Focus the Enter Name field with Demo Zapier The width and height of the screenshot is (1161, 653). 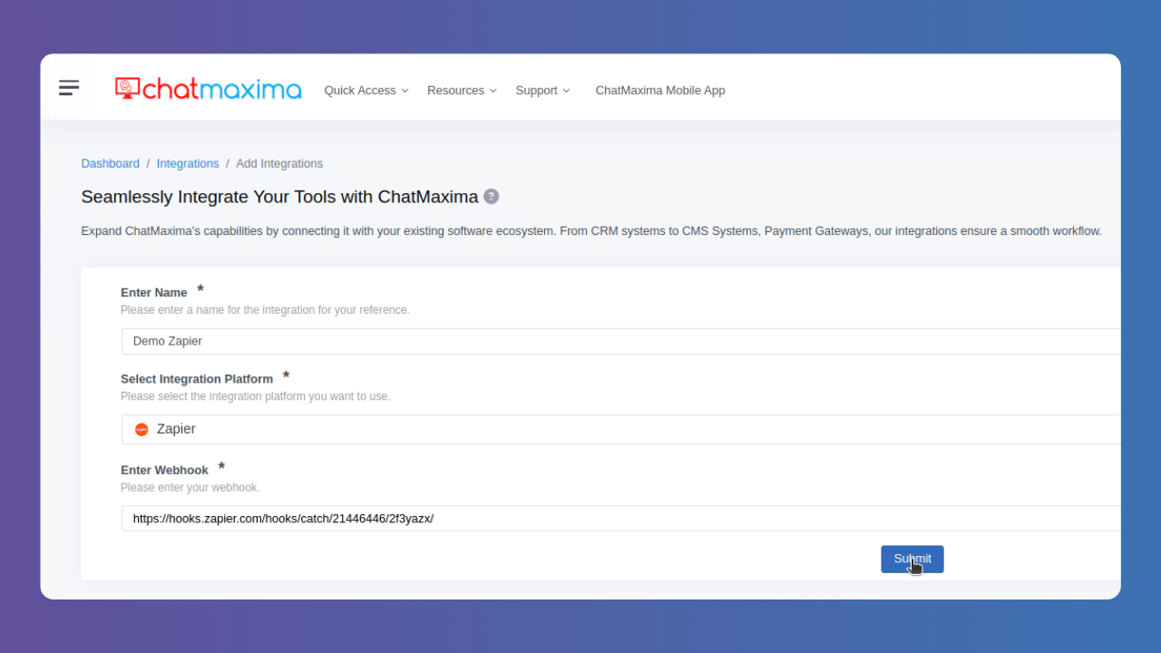[621, 341]
